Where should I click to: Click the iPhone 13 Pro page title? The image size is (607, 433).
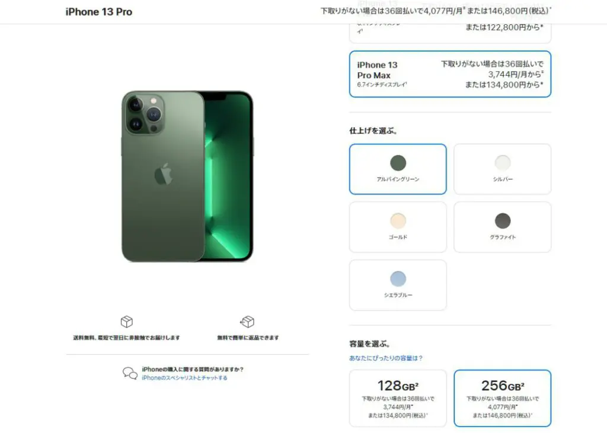[99, 12]
